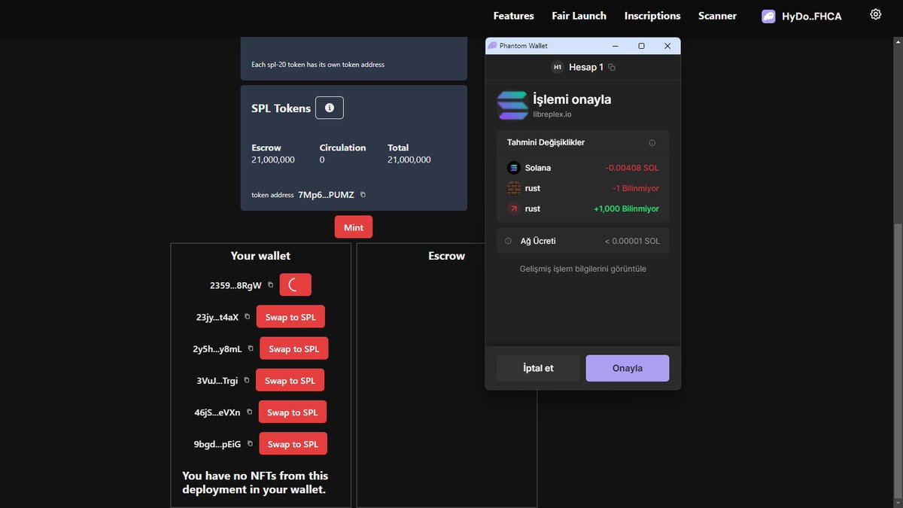Click the İşlemi onayla heading
The image size is (903, 508).
coord(572,99)
